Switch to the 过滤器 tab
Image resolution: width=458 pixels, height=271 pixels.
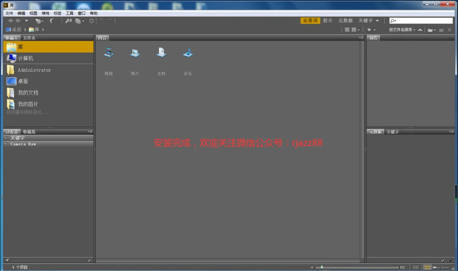click(x=12, y=132)
